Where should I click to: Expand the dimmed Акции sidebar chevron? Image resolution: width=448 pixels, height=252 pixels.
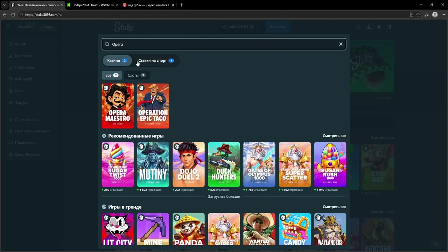[52, 44]
